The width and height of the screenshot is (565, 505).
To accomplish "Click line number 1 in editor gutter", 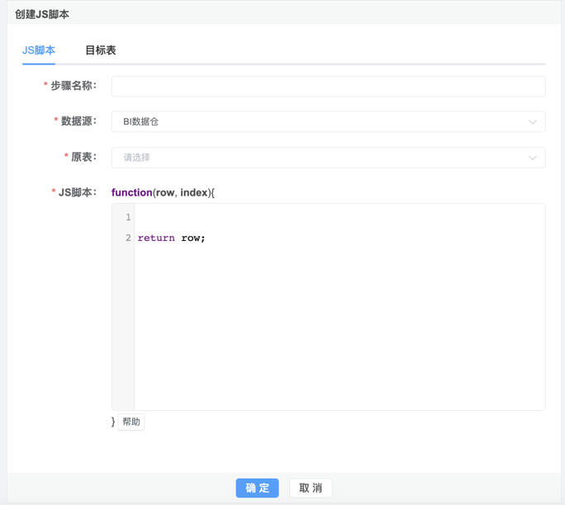I will pos(128,218).
